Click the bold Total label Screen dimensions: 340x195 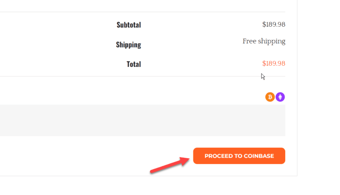tap(133, 64)
